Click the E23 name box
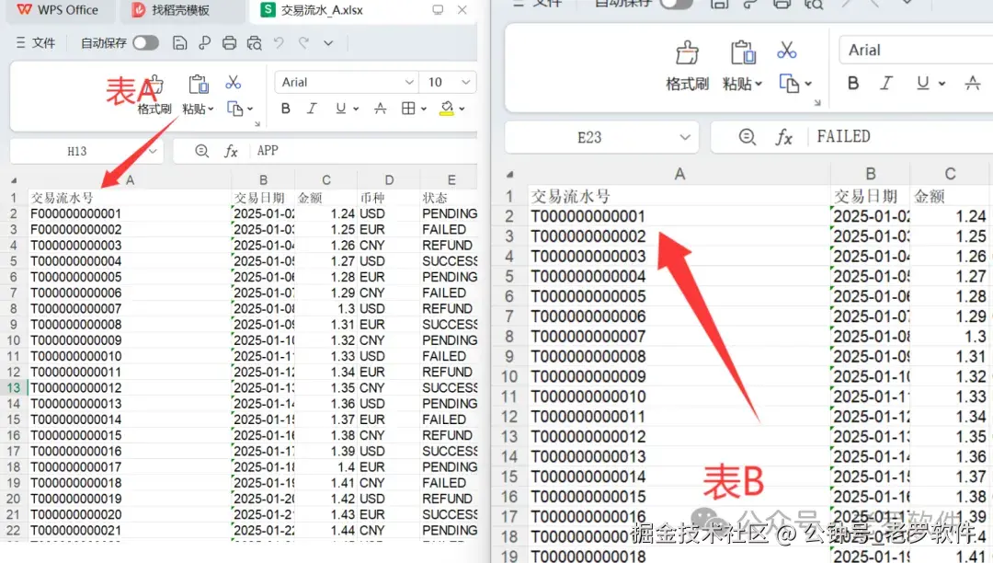Image resolution: width=993 pixels, height=563 pixels. (x=589, y=137)
